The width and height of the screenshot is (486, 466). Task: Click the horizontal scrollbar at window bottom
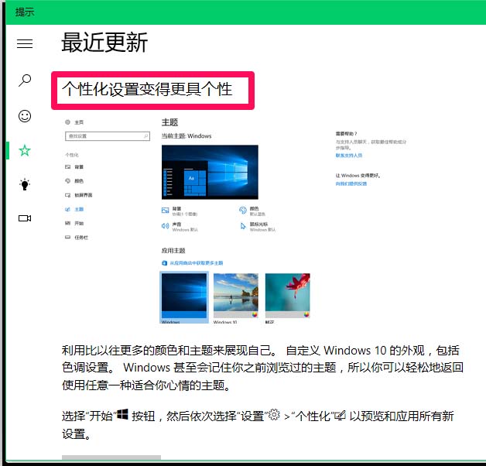111,457
